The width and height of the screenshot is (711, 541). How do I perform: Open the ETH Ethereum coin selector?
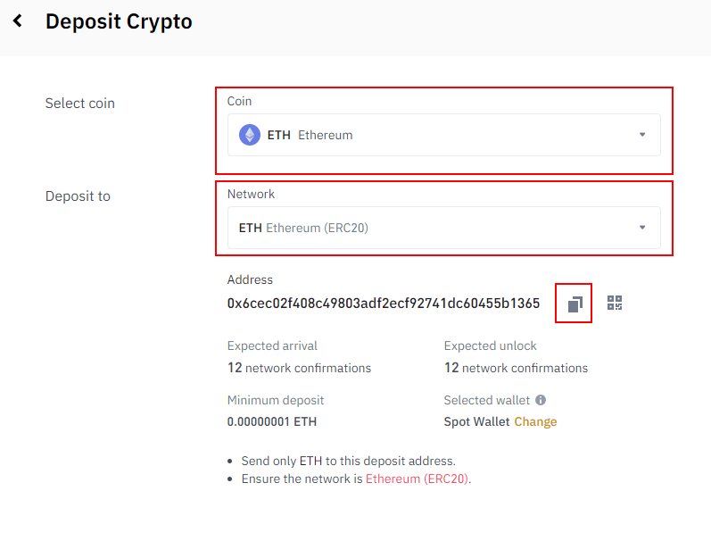pyautogui.click(x=444, y=135)
